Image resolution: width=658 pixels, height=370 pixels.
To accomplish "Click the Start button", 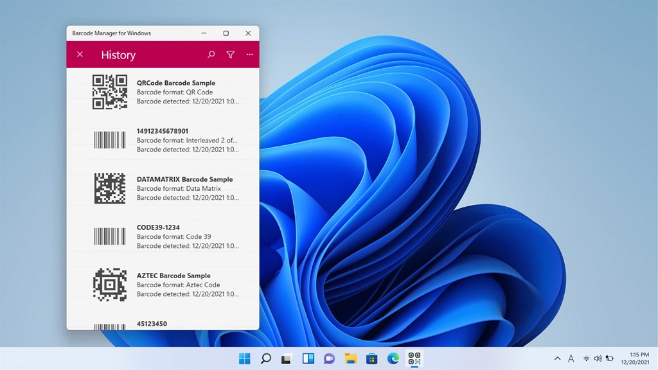I will 244,358.
